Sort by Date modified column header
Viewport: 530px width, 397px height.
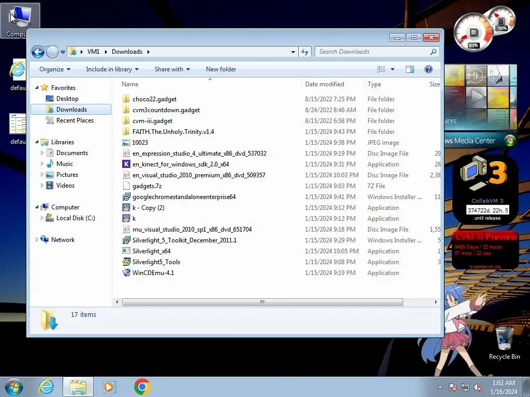[333, 84]
